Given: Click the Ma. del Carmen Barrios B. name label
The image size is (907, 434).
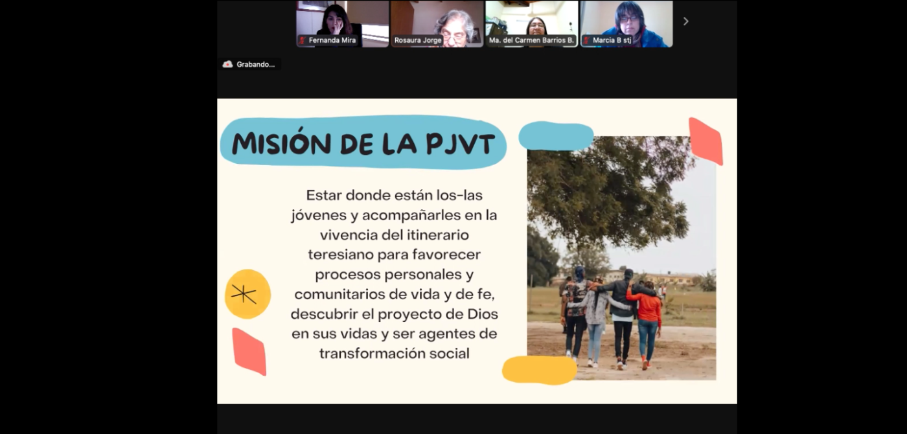Looking at the screenshot, I should 531,40.
